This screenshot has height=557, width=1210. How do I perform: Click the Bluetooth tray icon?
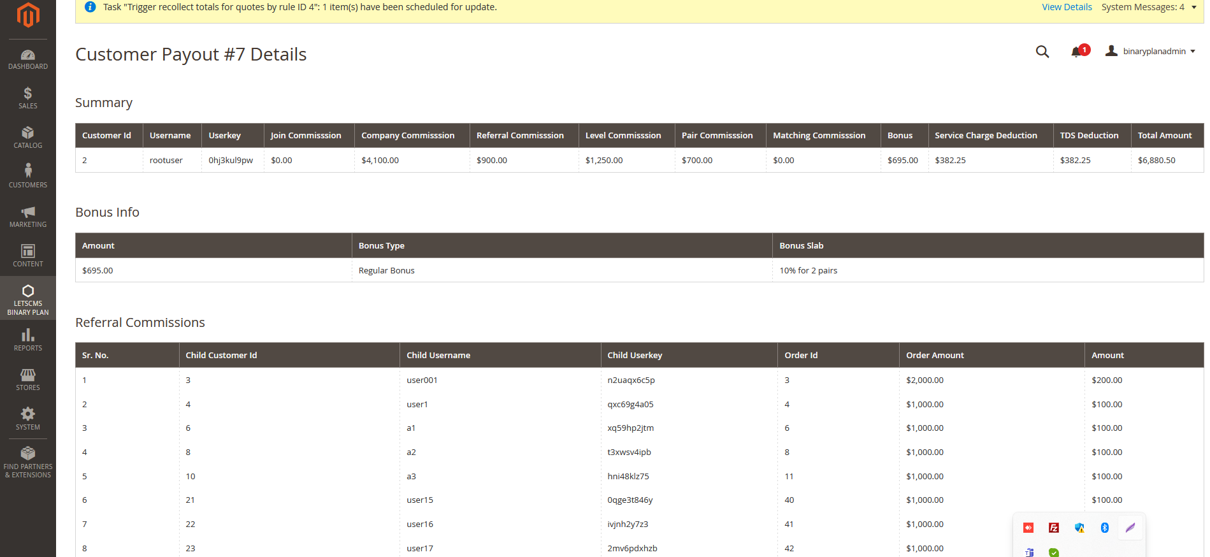[1104, 528]
